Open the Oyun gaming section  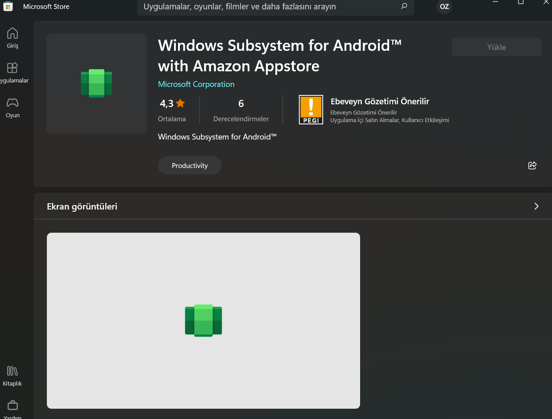click(12, 107)
